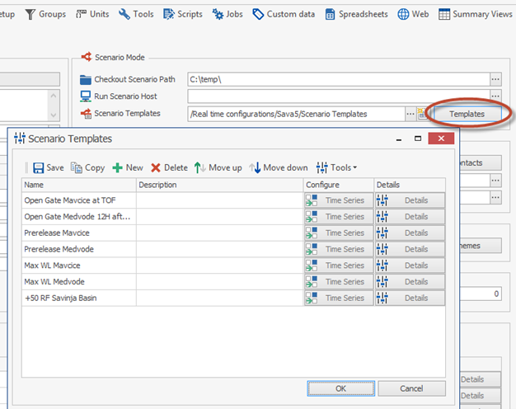The width and height of the screenshot is (516, 409).
Task: Click the Configure column header
Action: pos(339,185)
